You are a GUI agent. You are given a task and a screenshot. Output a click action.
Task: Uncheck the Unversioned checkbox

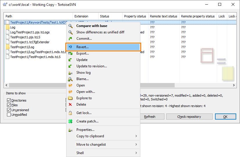9,110
